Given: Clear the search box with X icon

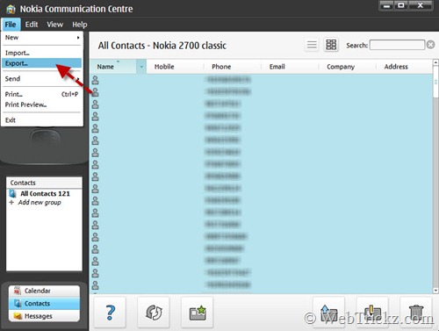Looking at the screenshot, I should (430, 45).
